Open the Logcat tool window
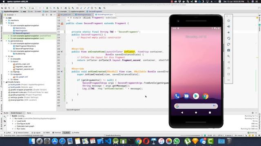 click(x=37, y=133)
